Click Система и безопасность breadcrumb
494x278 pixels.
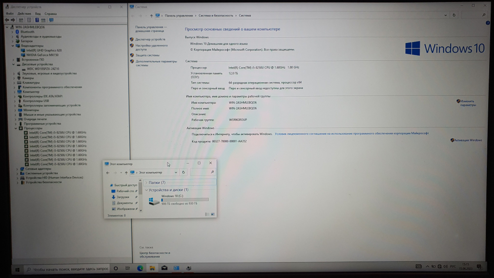click(216, 15)
